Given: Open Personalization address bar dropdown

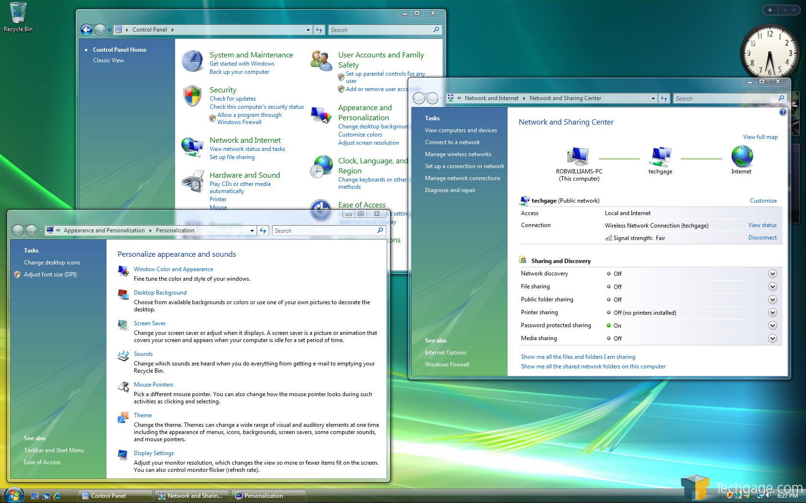Looking at the screenshot, I should [252, 230].
